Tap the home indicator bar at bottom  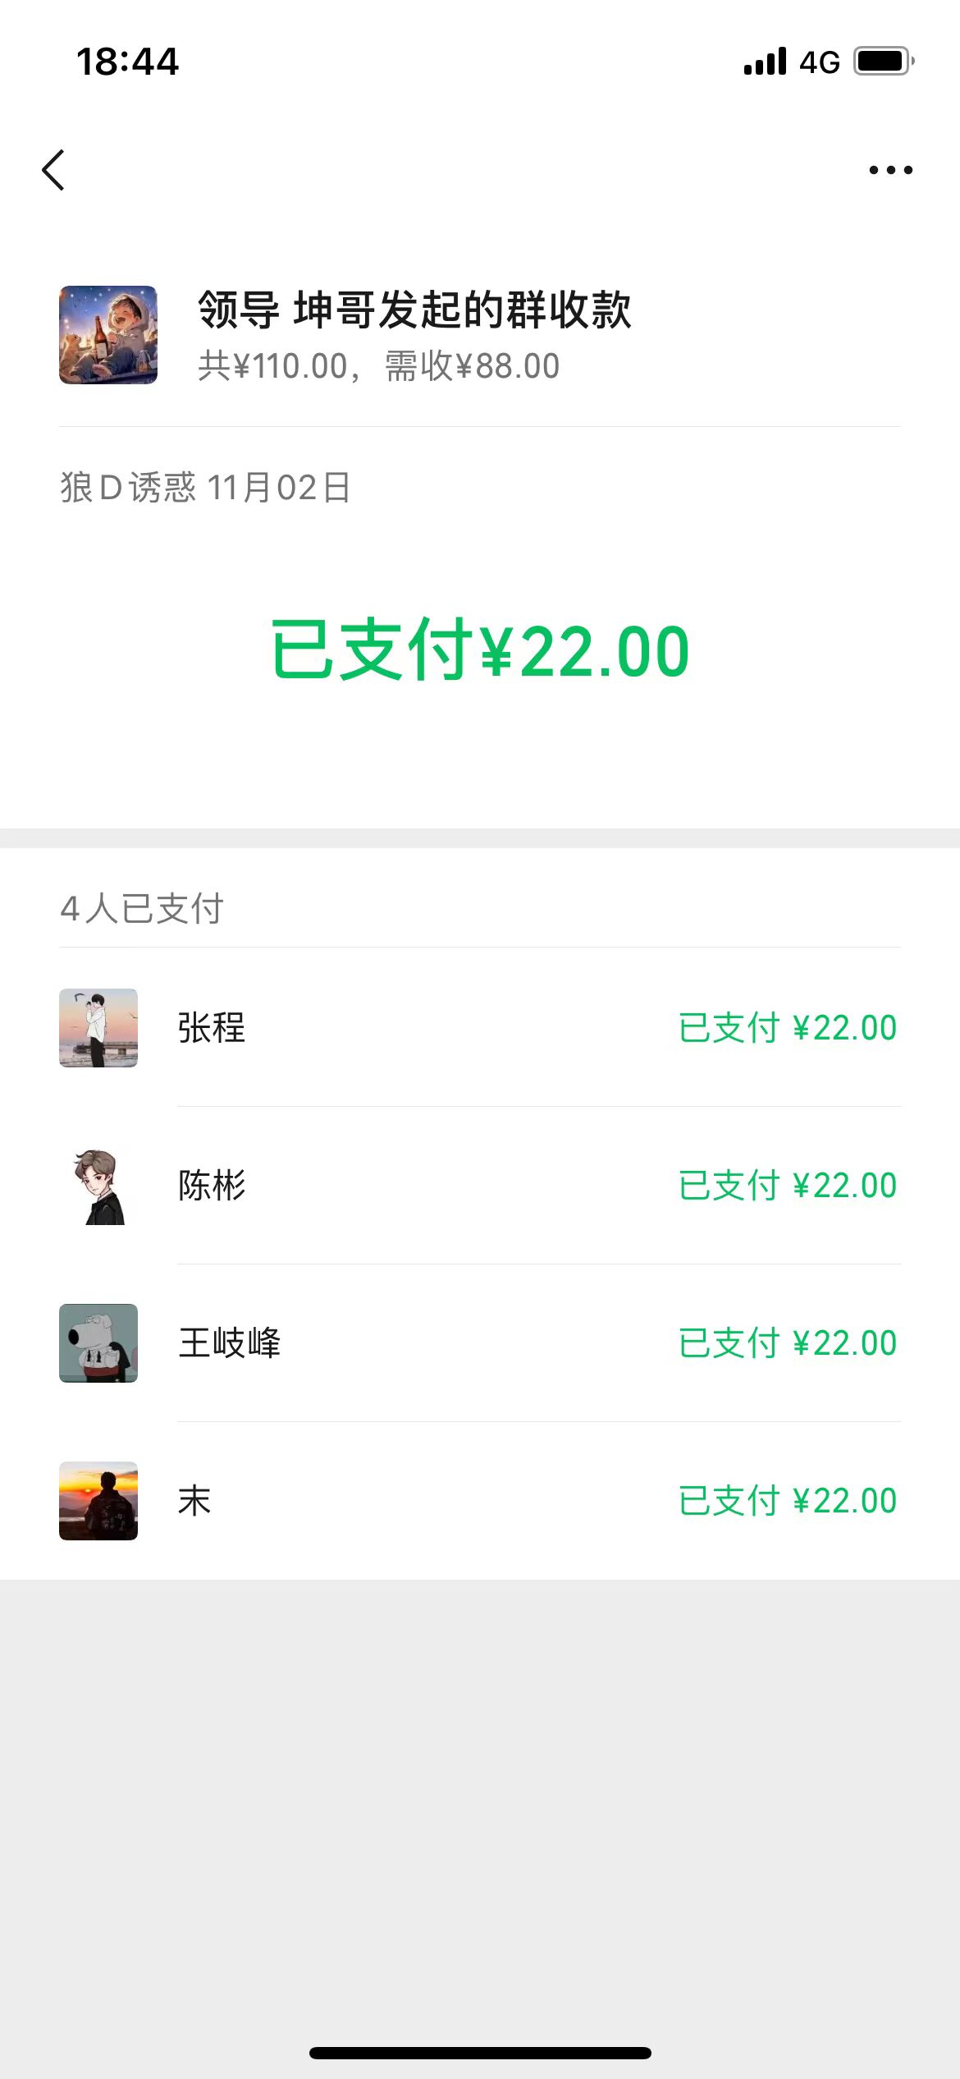[480, 2053]
